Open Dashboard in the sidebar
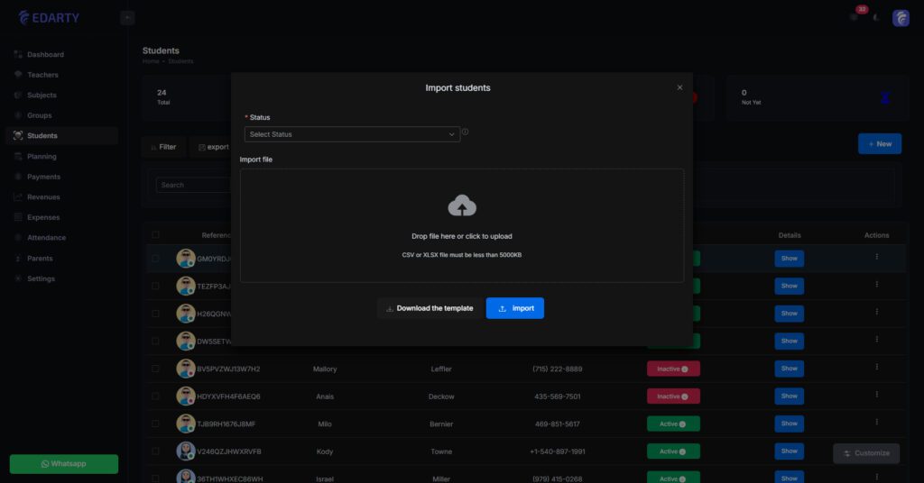This screenshot has height=483, width=924. coord(45,55)
